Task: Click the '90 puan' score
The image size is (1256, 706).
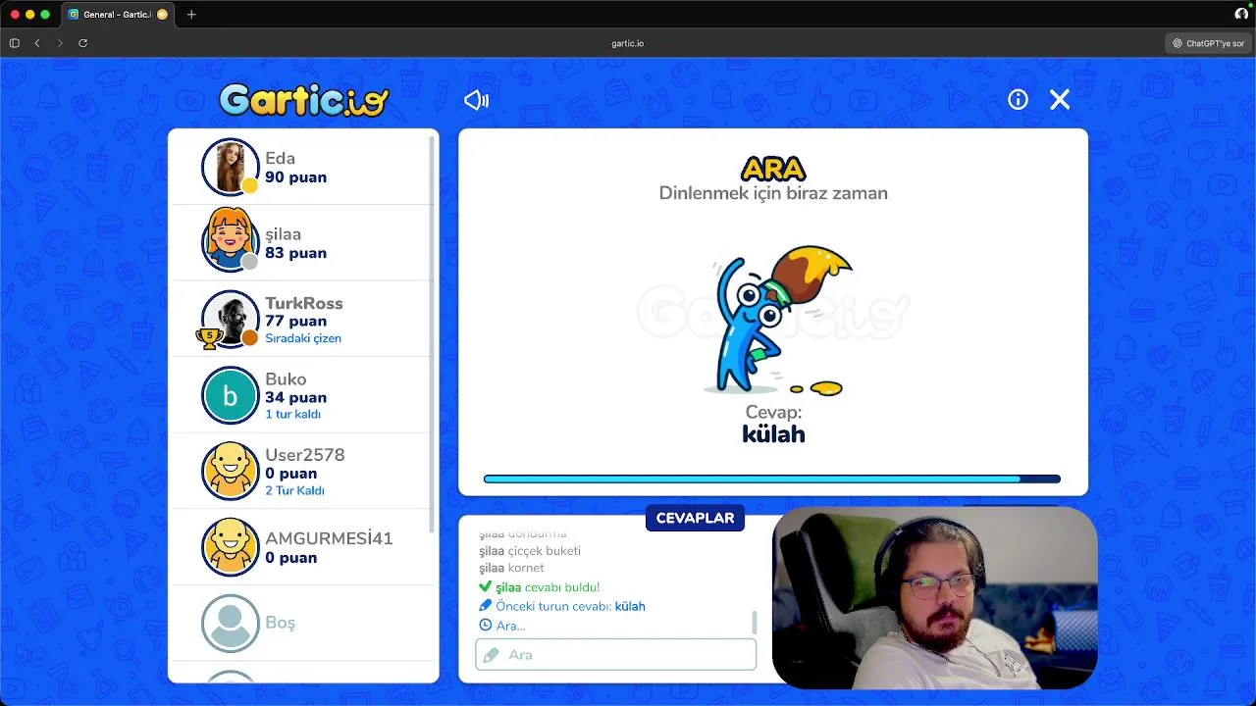Action: (x=295, y=177)
